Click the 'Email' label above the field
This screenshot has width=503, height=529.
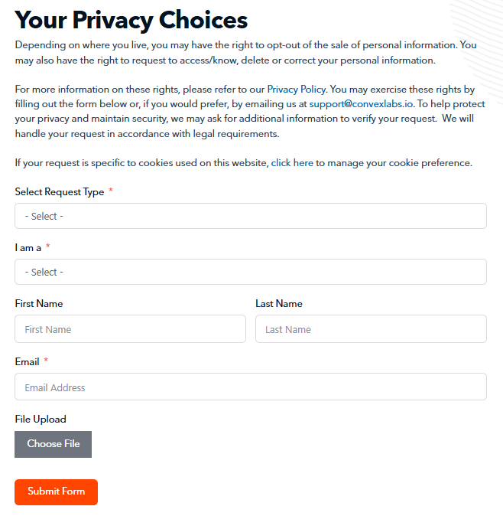pos(28,361)
